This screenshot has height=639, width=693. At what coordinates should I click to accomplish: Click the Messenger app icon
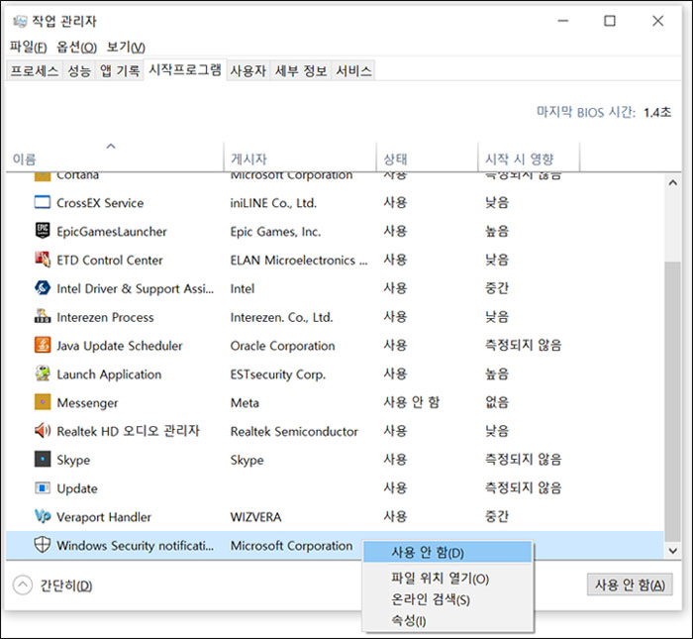pos(43,402)
